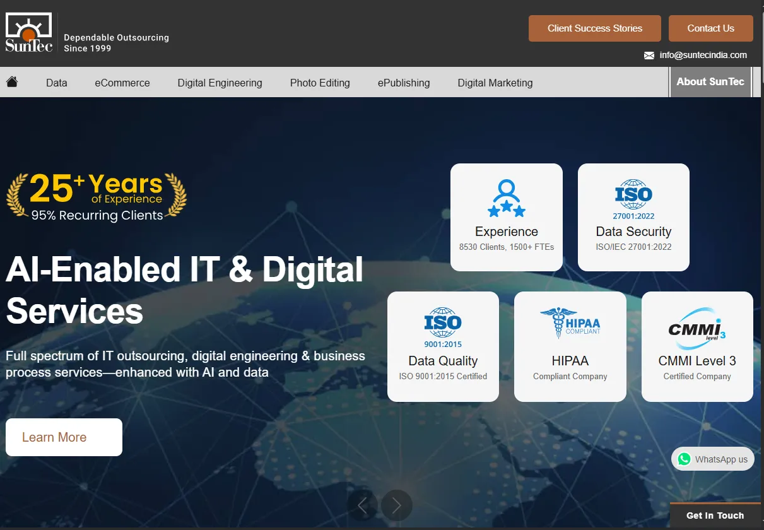Click the WhatsApp icon
Image resolution: width=764 pixels, height=530 pixels.
(685, 459)
